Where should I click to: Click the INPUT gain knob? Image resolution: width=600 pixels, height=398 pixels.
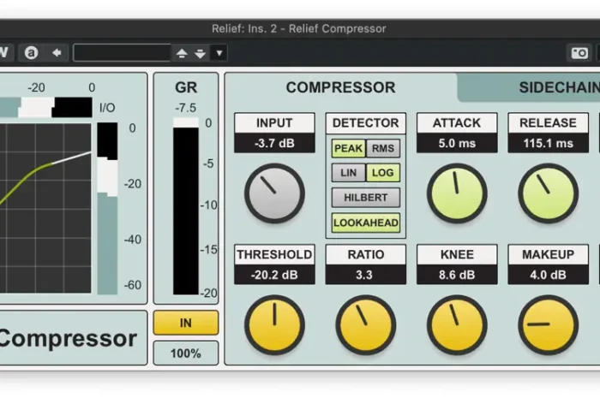(x=274, y=193)
